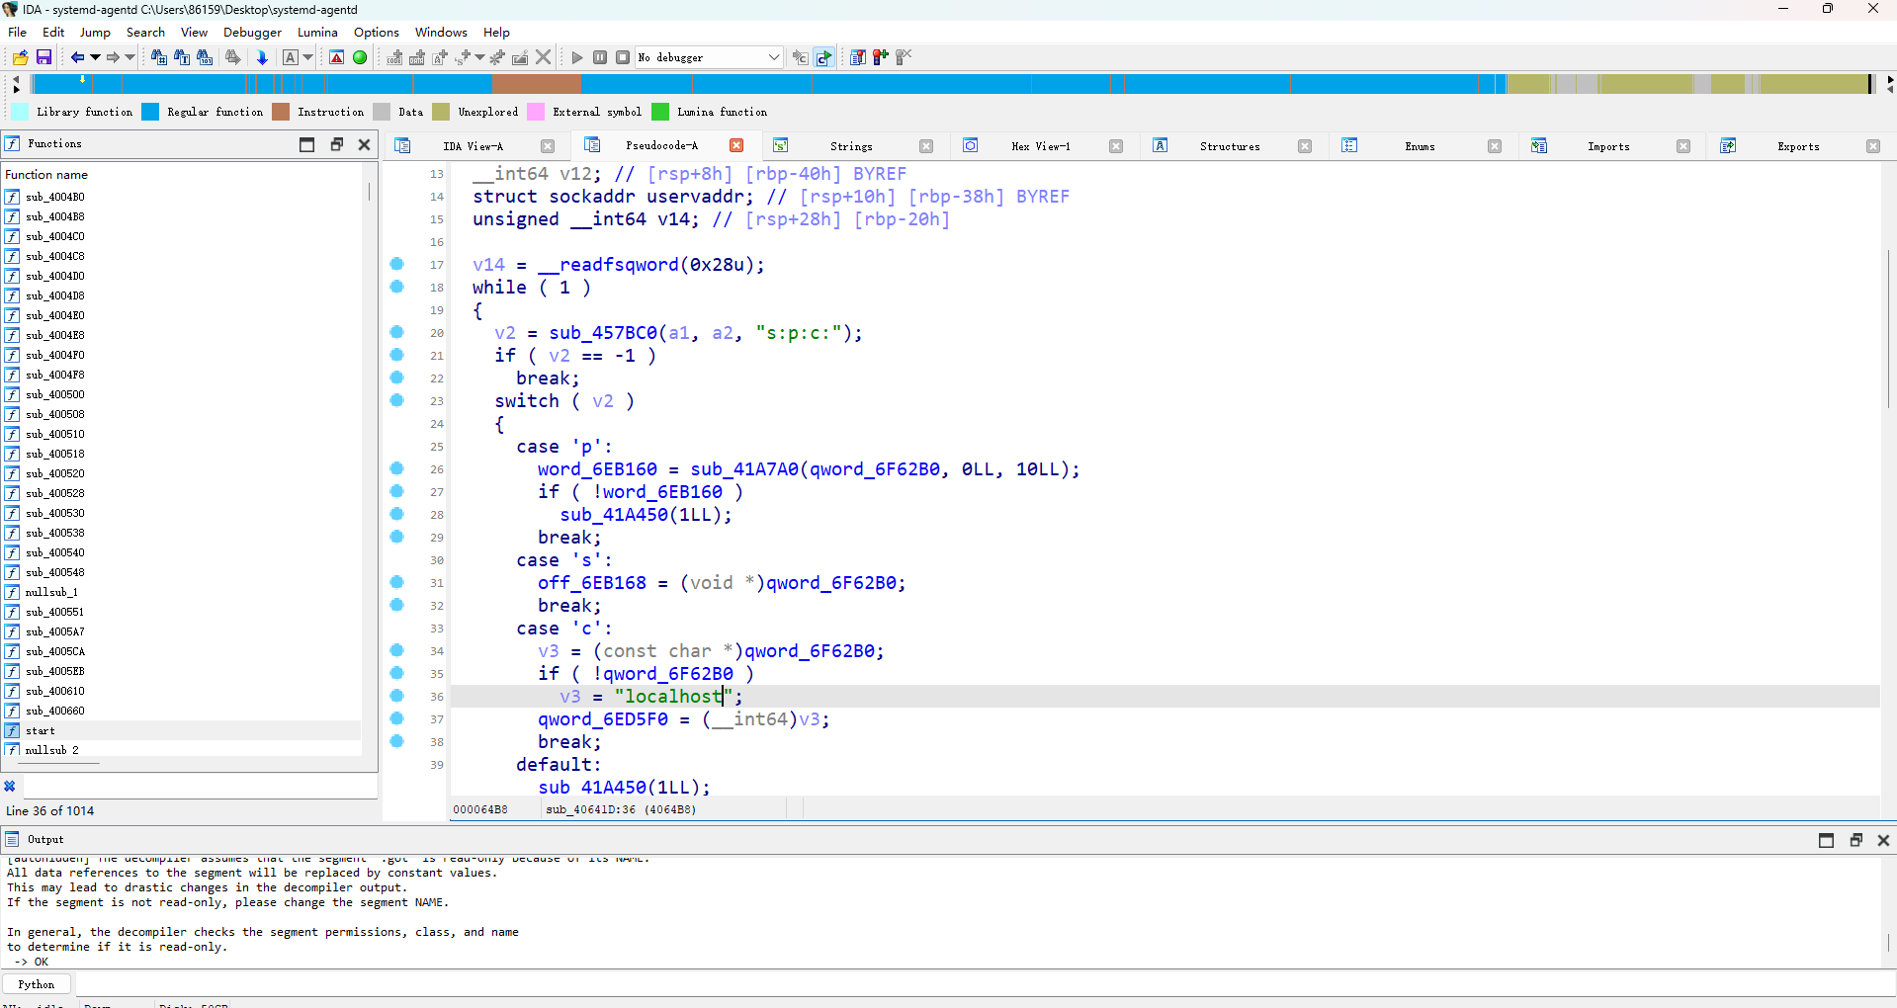Viewport: 1897px width, 1008px height.
Task: Click the Python command input field
Action: click(x=984, y=984)
